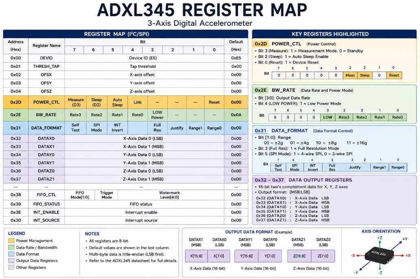420x279 pixels.
Task: Click the orange Power Management legend swatch
Action: click(11, 240)
